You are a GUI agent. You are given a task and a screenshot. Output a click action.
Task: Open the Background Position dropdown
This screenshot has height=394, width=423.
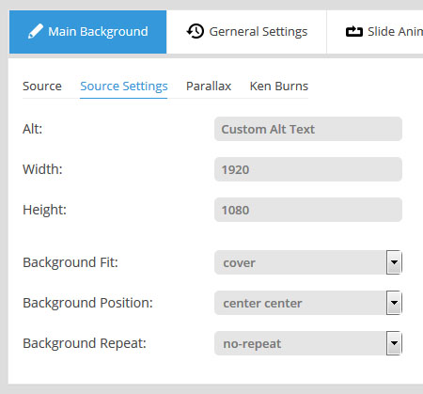[308, 303]
